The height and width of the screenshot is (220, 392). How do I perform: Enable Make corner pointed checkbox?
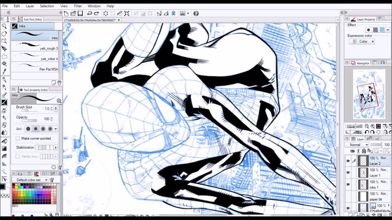(x=18, y=138)
